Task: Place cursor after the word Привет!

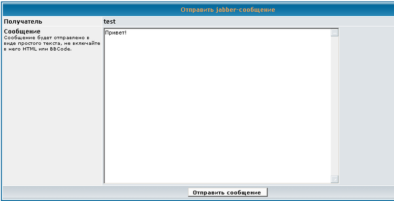Action: pos(128,33)
